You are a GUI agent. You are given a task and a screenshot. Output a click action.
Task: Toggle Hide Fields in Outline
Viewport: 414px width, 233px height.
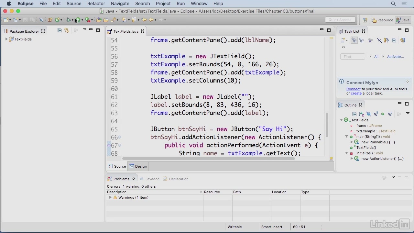coord(369,114)
